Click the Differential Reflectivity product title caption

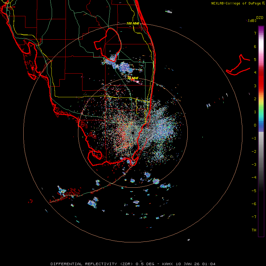coord(133,264)
